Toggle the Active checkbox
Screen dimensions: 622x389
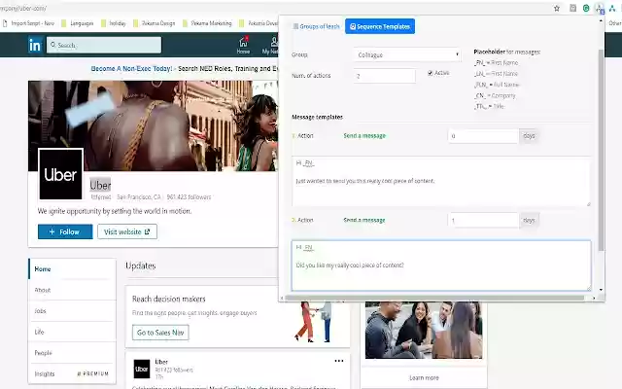tap(430, 73)
